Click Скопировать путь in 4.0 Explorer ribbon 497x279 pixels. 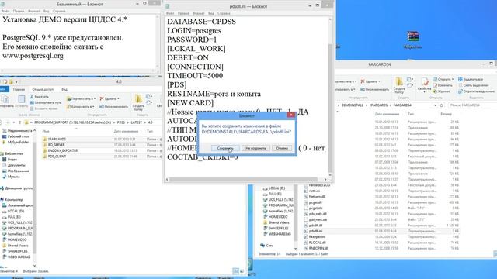[46, 103]
